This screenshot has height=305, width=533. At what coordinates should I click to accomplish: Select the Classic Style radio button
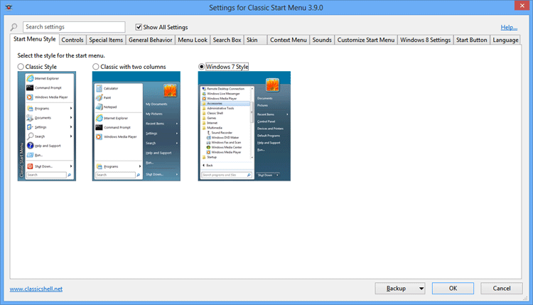tap(21, 67)
